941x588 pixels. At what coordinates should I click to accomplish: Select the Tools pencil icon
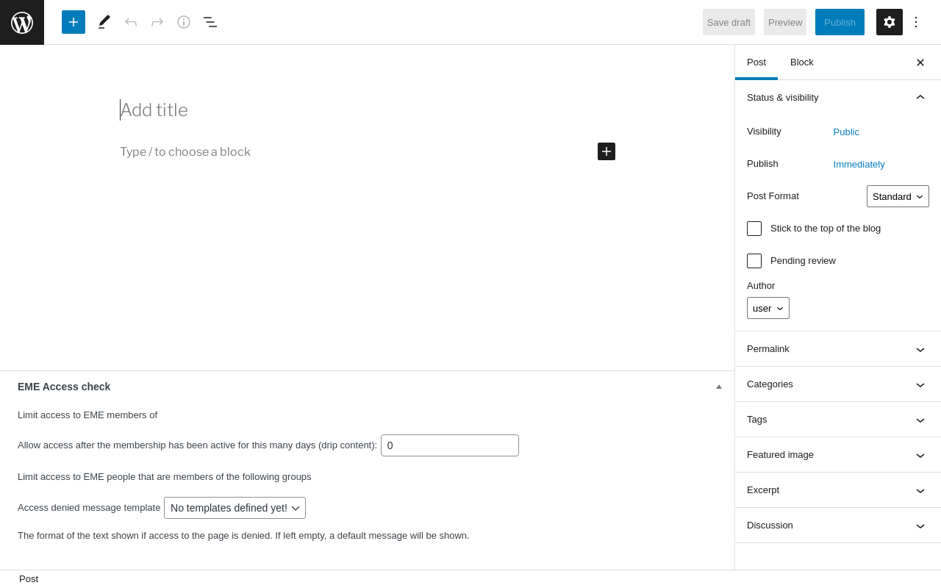point(104,22)
